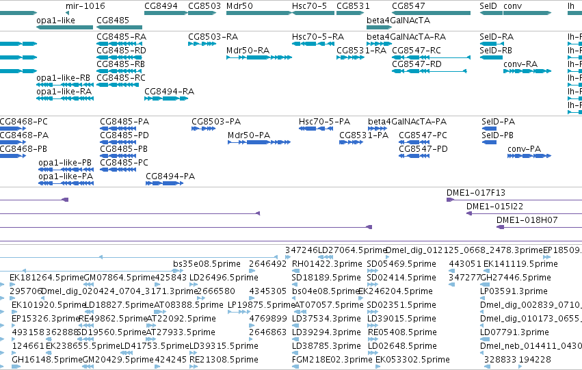Select EST bs35e08.5prime label
582x370 pixels.
[x=207, y=264]
